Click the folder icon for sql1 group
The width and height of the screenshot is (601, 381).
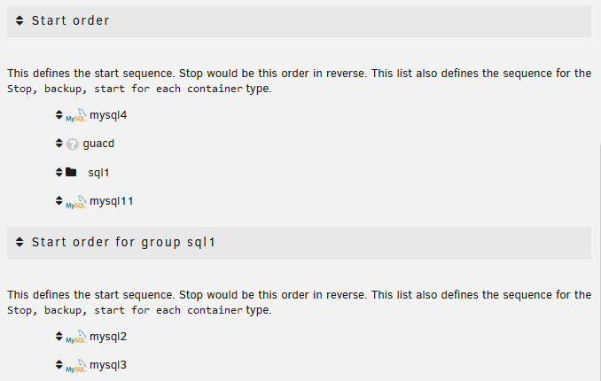[71, 172]
